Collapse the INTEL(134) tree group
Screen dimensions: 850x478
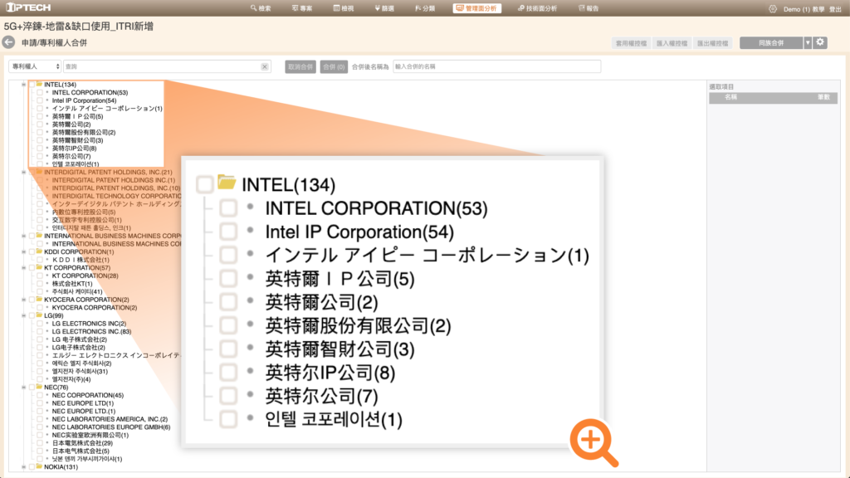pos(23,85)
